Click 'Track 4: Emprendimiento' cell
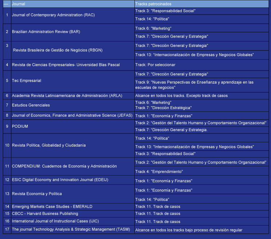The width and height of the screenshot is (271, 239). (x=201, y=171)
